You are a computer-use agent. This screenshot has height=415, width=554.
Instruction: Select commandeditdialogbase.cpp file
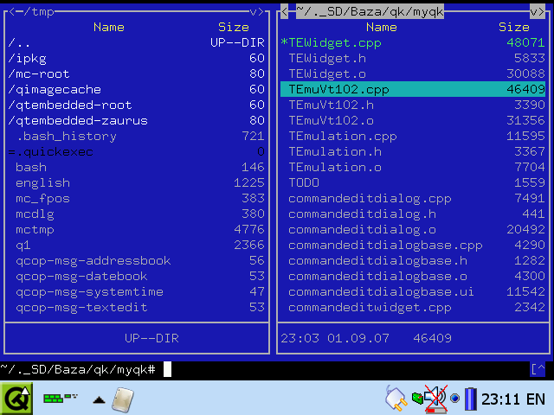click(413, 245)
